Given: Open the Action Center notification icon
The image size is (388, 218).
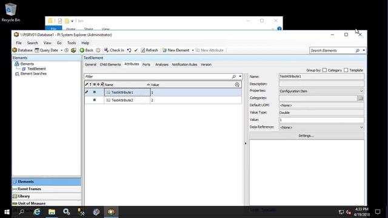Looking at the screenshot, I should (x=378, y=212).
